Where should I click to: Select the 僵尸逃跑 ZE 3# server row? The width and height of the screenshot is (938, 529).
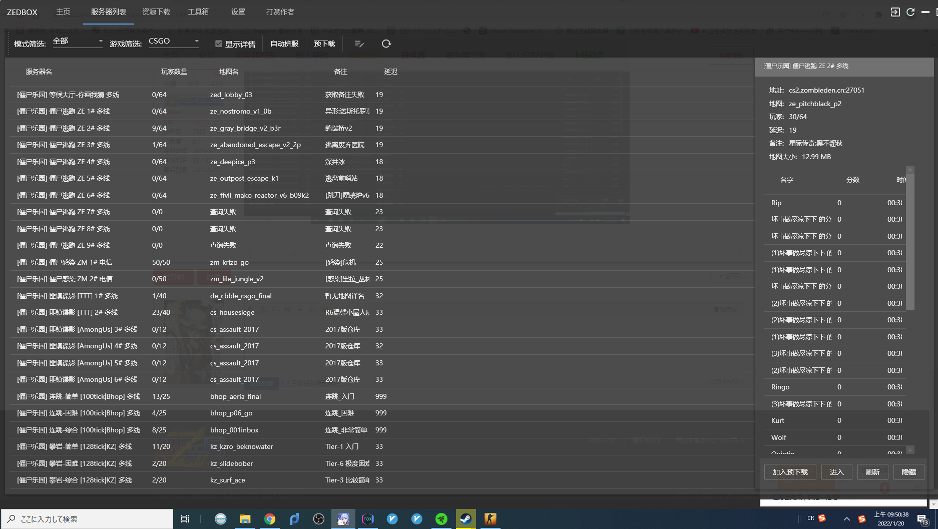coord(382,145)
